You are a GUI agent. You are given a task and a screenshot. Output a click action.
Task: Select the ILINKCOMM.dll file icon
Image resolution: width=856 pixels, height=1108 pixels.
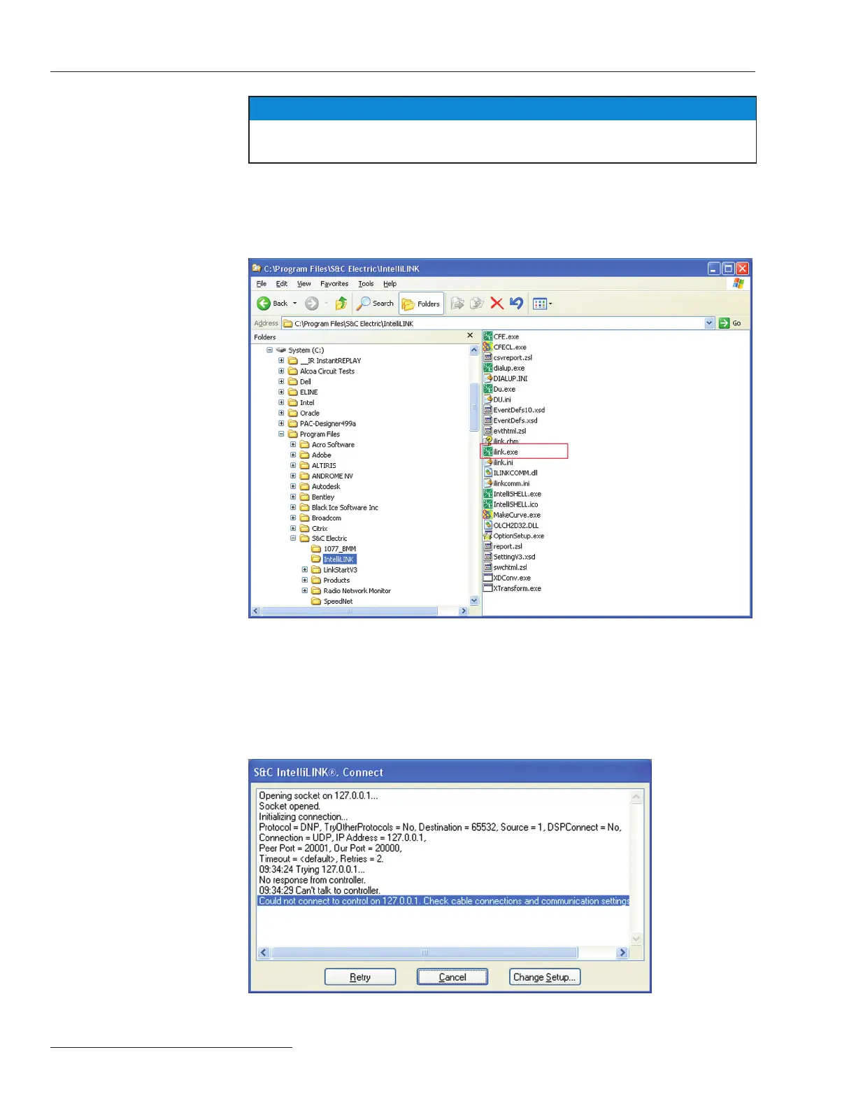(x=488, y=473)
